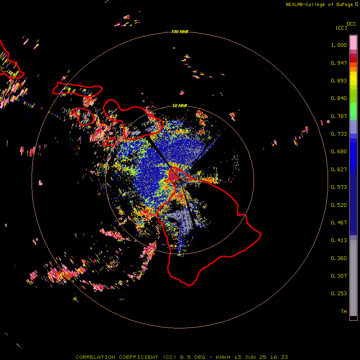The height and width of the screenshot is (360, 360).
Task: Click the 0.573 scale value
Action: [339, 187]
